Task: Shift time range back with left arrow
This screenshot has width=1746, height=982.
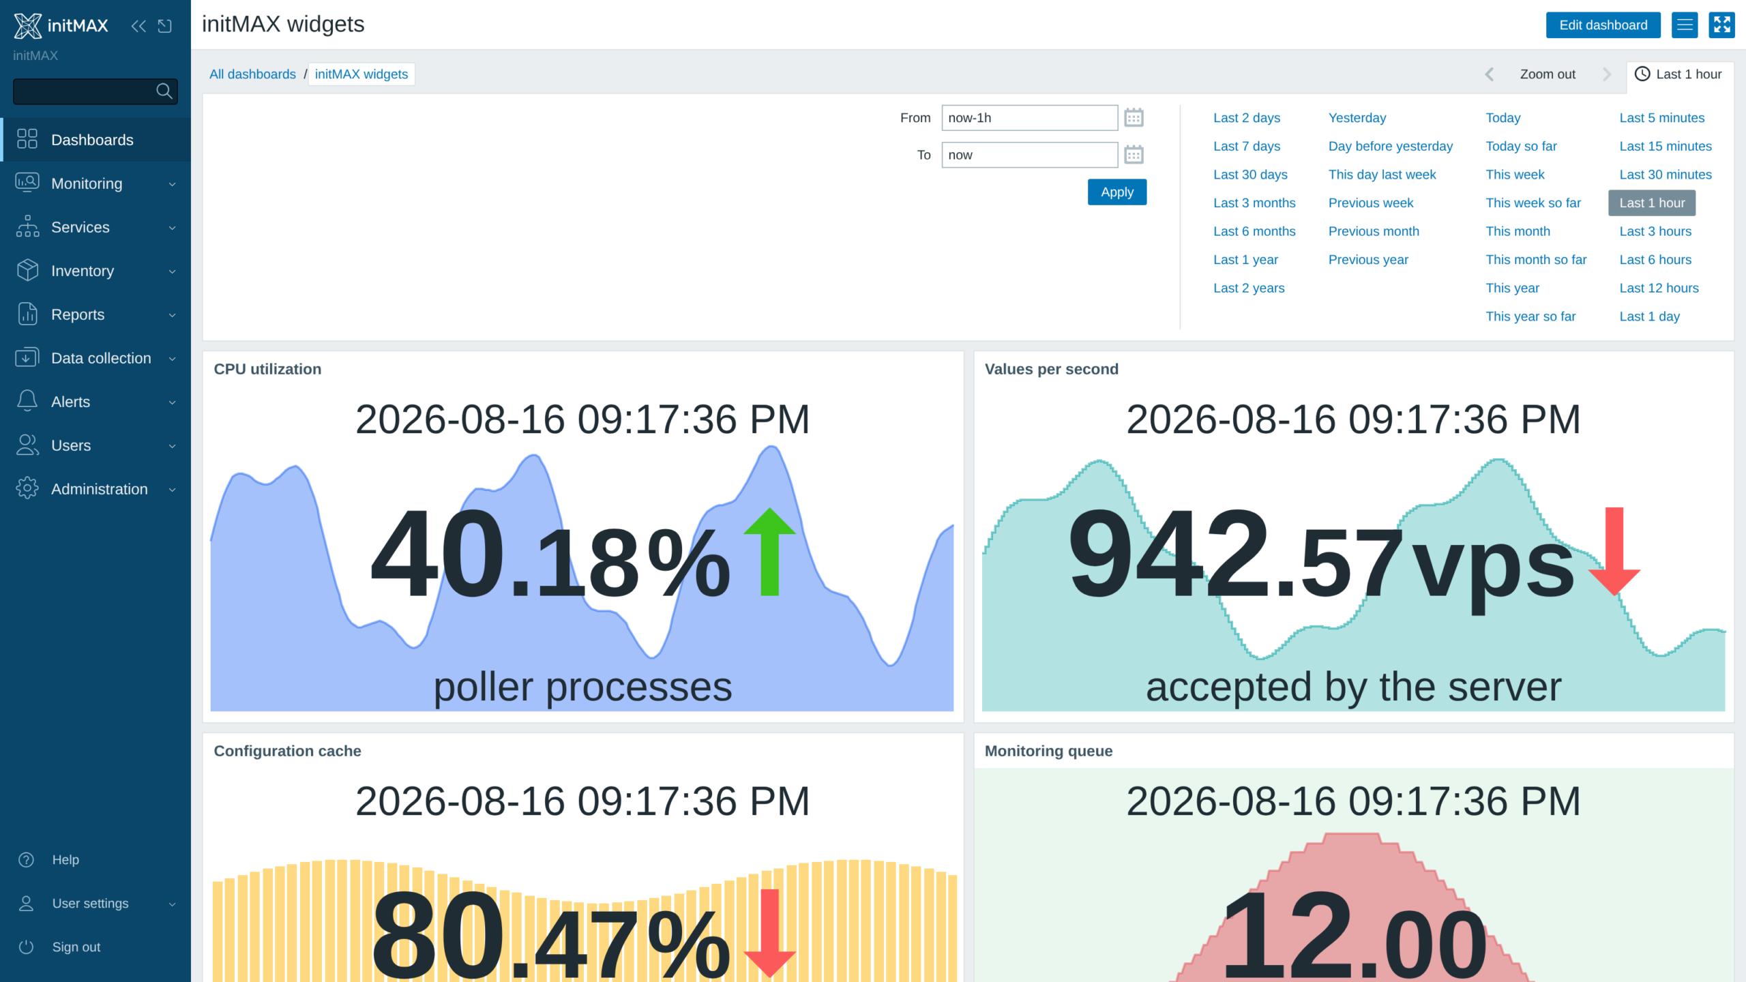Action: [x=1490, y=74]
